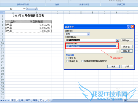The image size is (138, 103).
Task: Click the B产品 cell
Action: click(x=13, y=25)
